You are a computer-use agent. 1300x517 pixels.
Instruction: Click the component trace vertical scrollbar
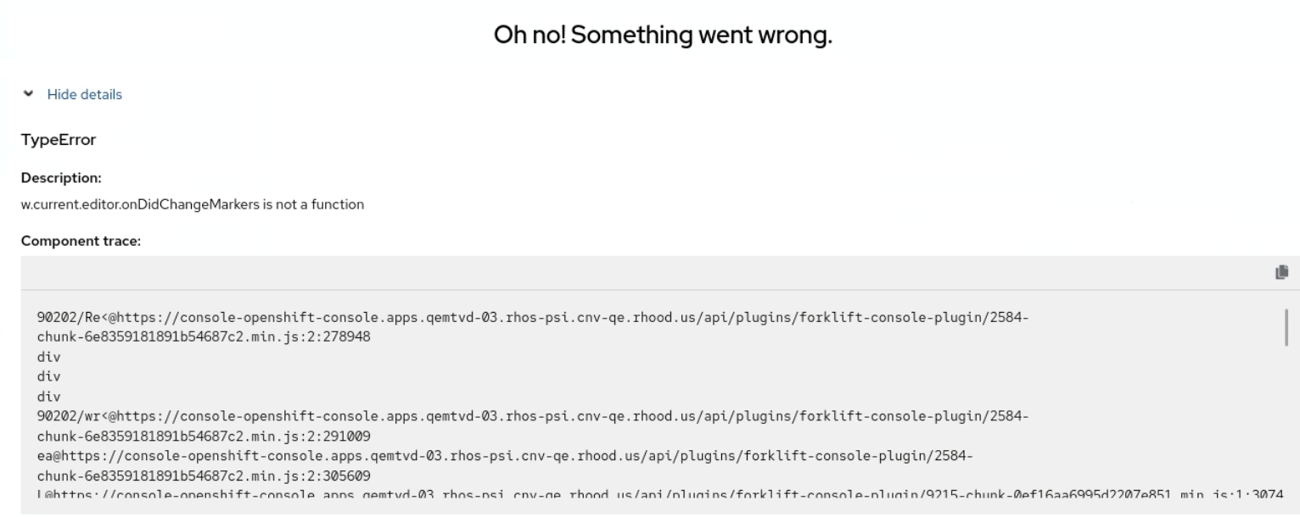pos(1286,327)
